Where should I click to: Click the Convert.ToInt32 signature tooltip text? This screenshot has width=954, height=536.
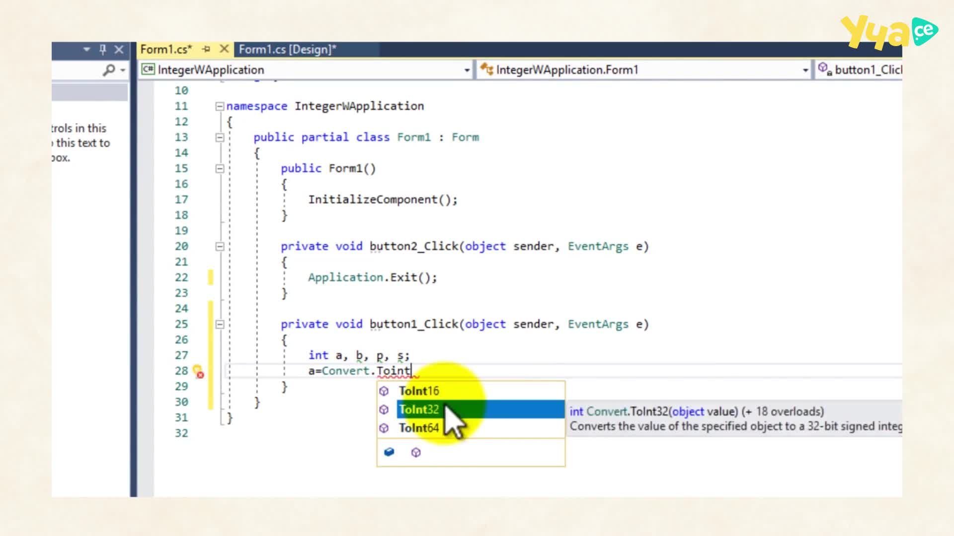click(697, 411)
